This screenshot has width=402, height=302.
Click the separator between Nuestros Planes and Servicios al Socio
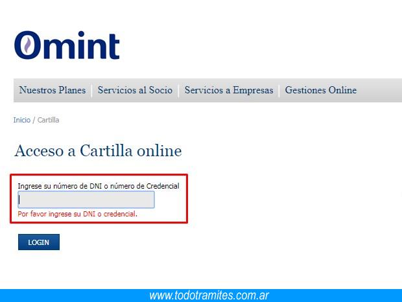tap(92, 91)
